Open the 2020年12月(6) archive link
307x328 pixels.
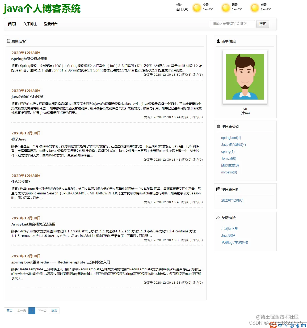click(x=232, y=200)
